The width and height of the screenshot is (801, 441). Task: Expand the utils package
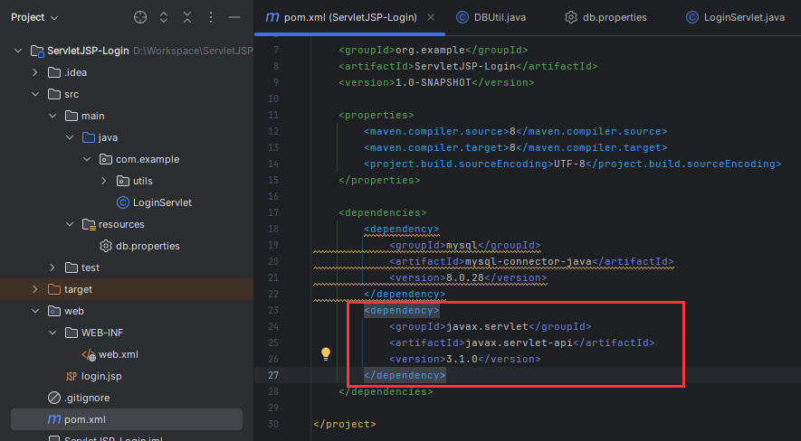coord(104,181)
